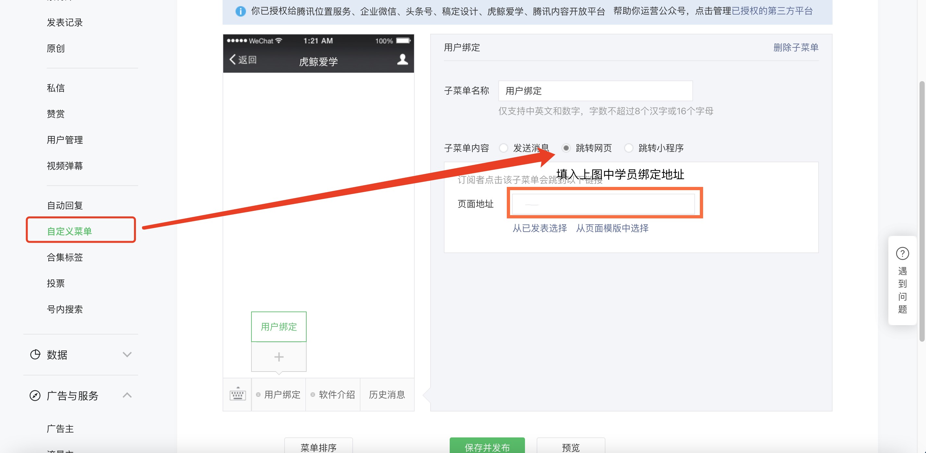
Task: Go to 自动回复 in sidebar
Action: [65, 205]
